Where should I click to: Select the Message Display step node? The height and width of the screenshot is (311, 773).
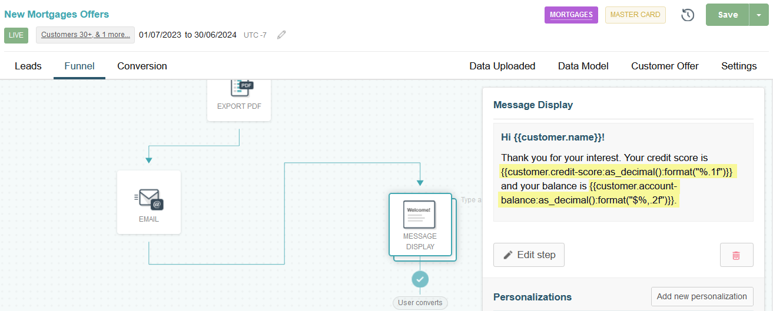[x=420, y=225]
